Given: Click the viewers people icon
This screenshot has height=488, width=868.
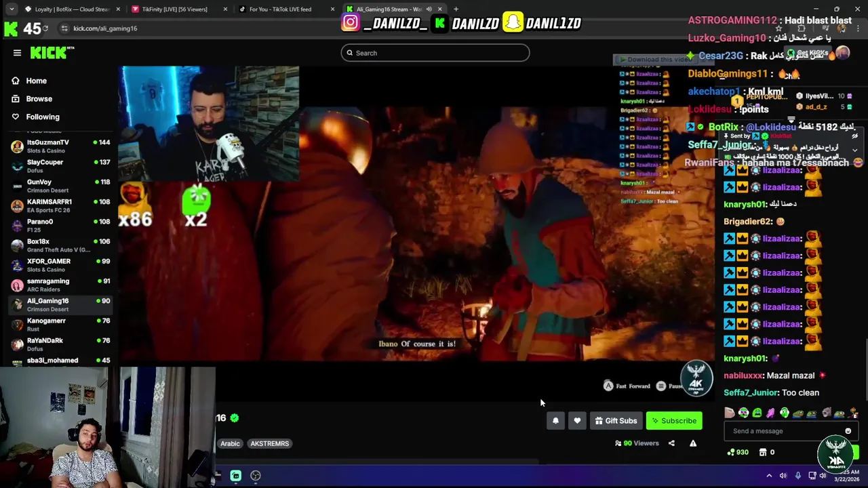Looking at the screenshot, I should pos(618,443).
